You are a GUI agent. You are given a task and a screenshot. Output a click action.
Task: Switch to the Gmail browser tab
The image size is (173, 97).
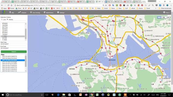6,2
